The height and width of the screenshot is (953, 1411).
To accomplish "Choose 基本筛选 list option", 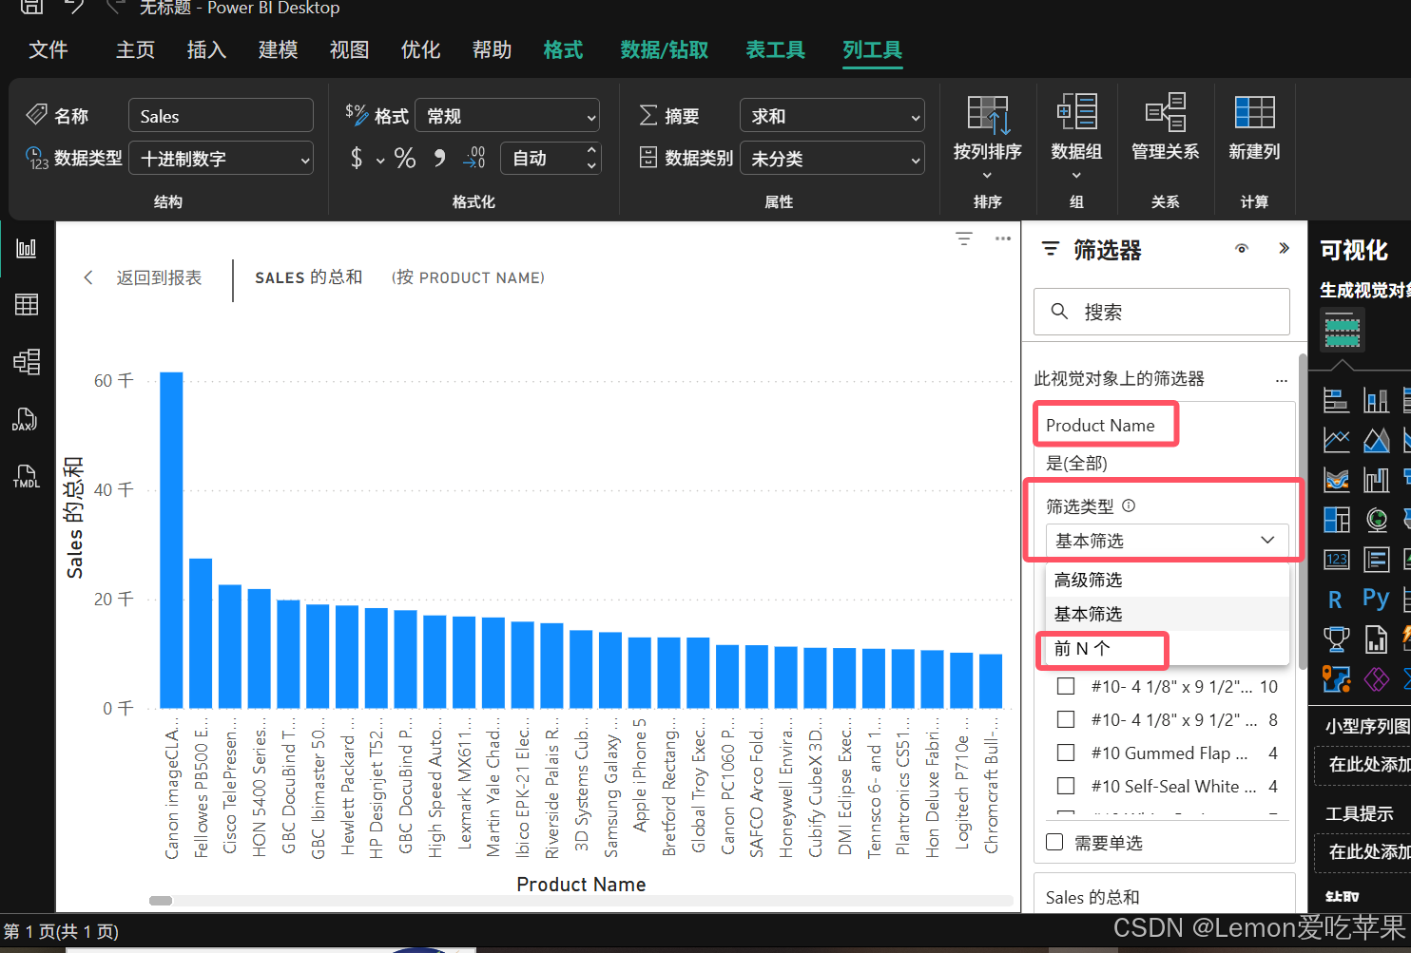I will 1167,614.
